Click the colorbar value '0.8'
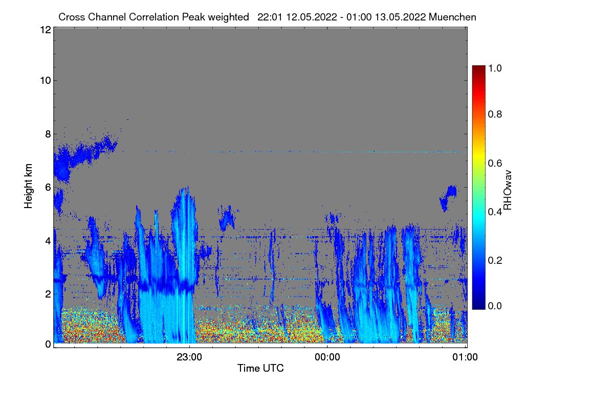The image size is (614, 409). (495, 115)
